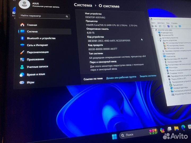Click blue Help icon in Device Manager toolbar
Image resolution: width=191 pixels, height=143 pixels.
point(168,26)
